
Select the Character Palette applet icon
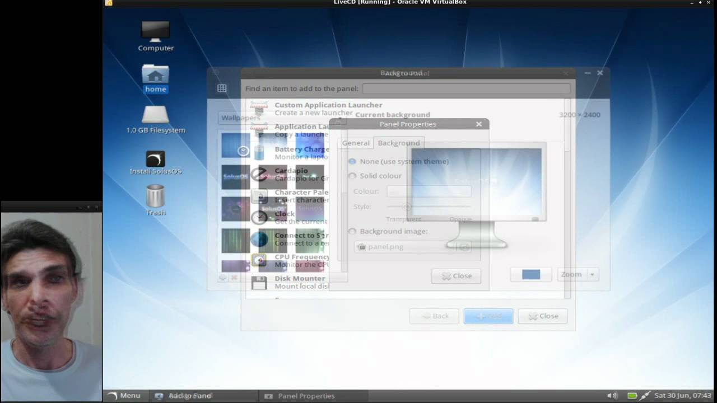click(x=259, y=196)
